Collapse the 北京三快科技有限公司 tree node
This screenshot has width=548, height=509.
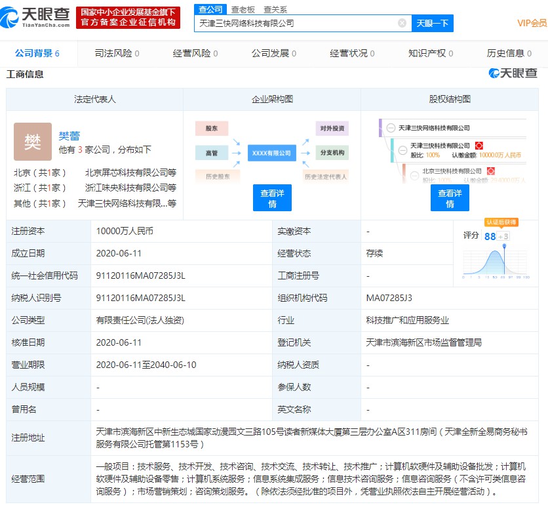(x=414, y=175)
